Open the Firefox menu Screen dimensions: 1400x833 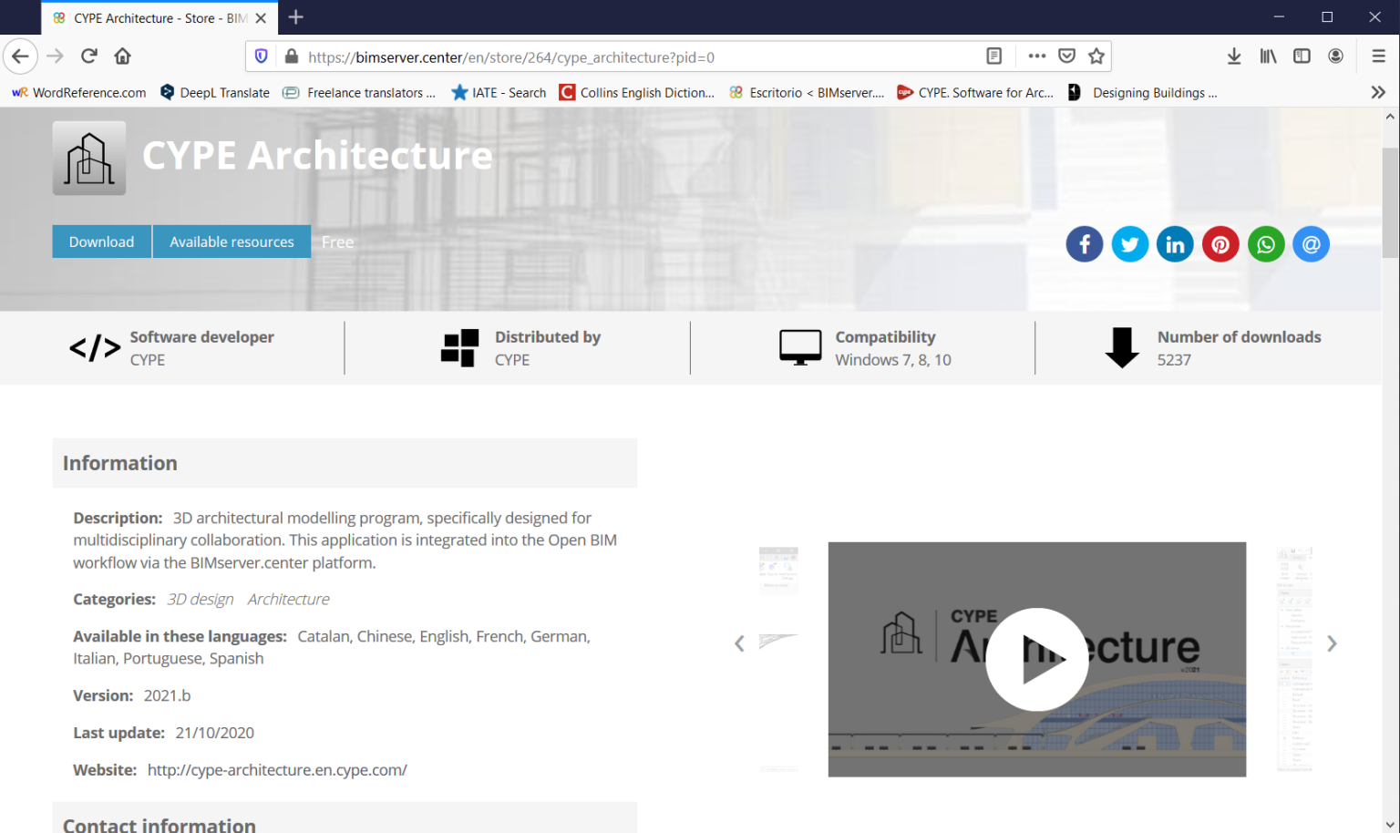1379,56
